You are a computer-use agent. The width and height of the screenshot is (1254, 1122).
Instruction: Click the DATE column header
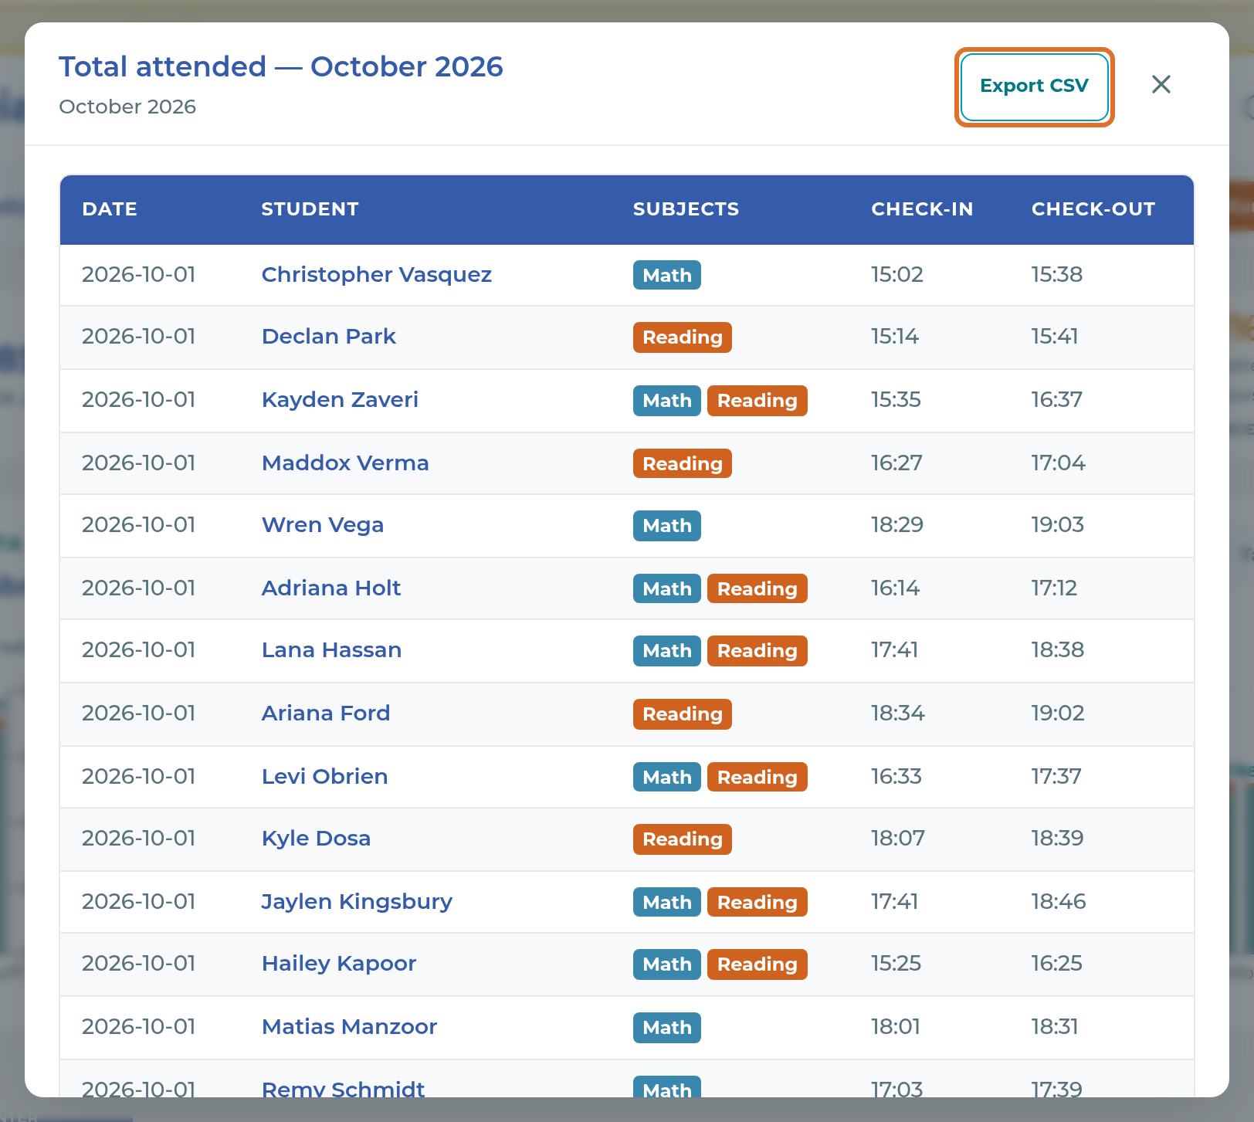tap(110, 209)
